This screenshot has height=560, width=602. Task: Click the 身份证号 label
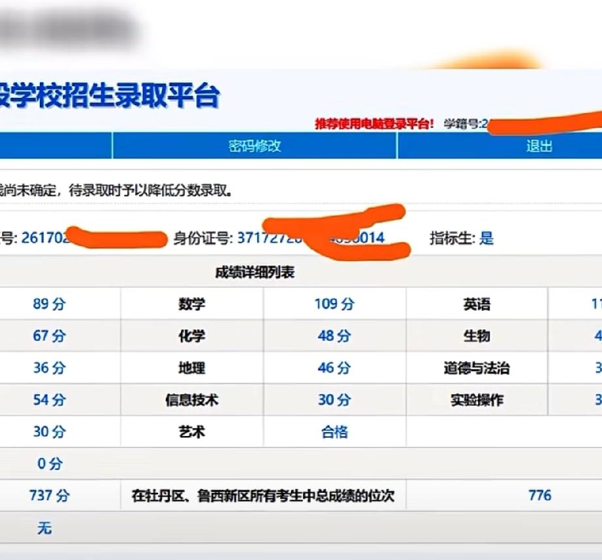tap(203, 238)
